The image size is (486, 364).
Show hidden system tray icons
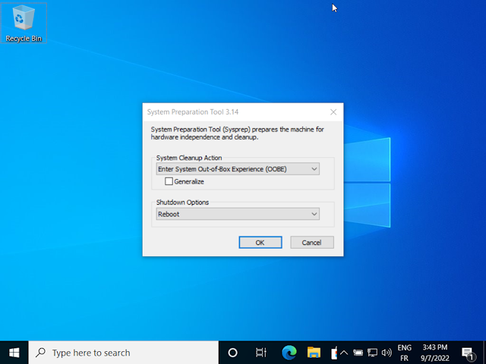pos(344,353)
